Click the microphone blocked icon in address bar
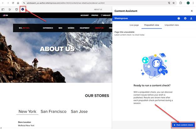The height and width of the screenshot is (129, 196). pos(169,3)
